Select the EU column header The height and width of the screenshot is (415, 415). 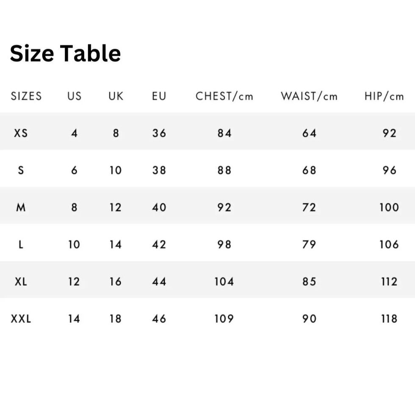click(159, 96)
